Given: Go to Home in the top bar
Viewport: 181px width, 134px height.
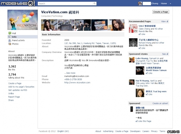Looking at the screenshot, I should pos(164,3).
